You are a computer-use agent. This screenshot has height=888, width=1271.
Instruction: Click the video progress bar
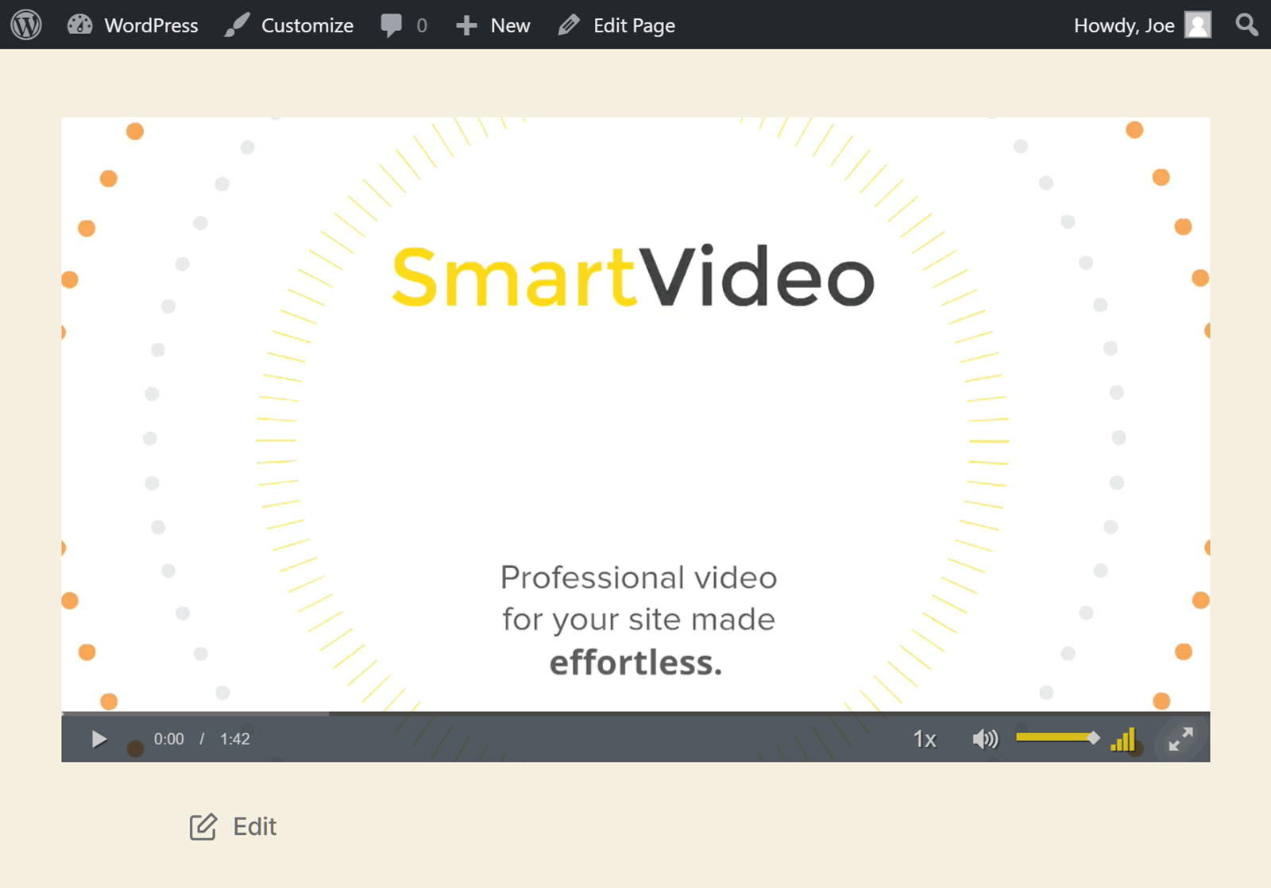tap(635, 713)
